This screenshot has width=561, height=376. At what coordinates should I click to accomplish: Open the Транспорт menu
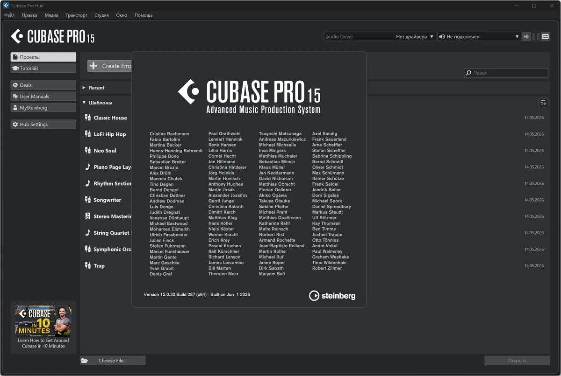(x=76, y=15)
